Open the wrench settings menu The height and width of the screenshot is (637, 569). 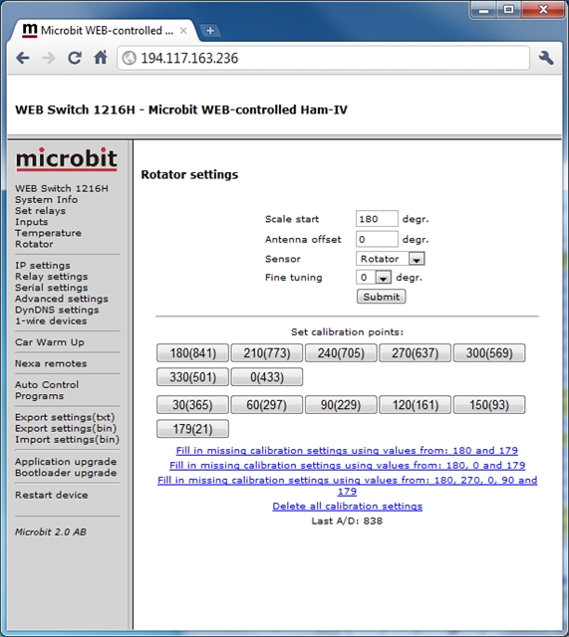click(546, 58)
